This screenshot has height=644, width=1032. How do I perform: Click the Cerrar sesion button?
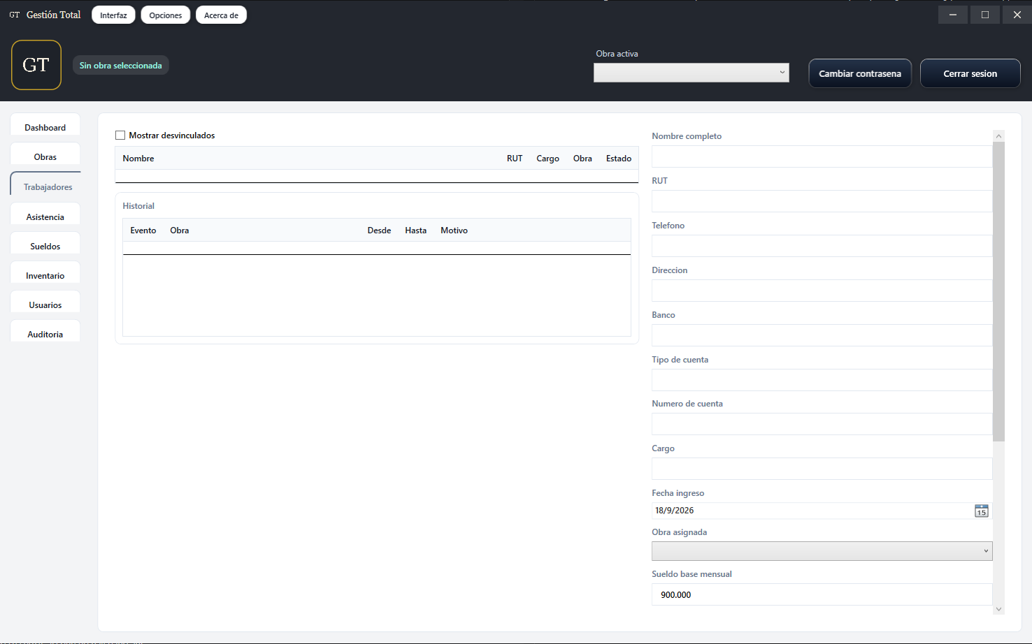[x=970, y=73]
